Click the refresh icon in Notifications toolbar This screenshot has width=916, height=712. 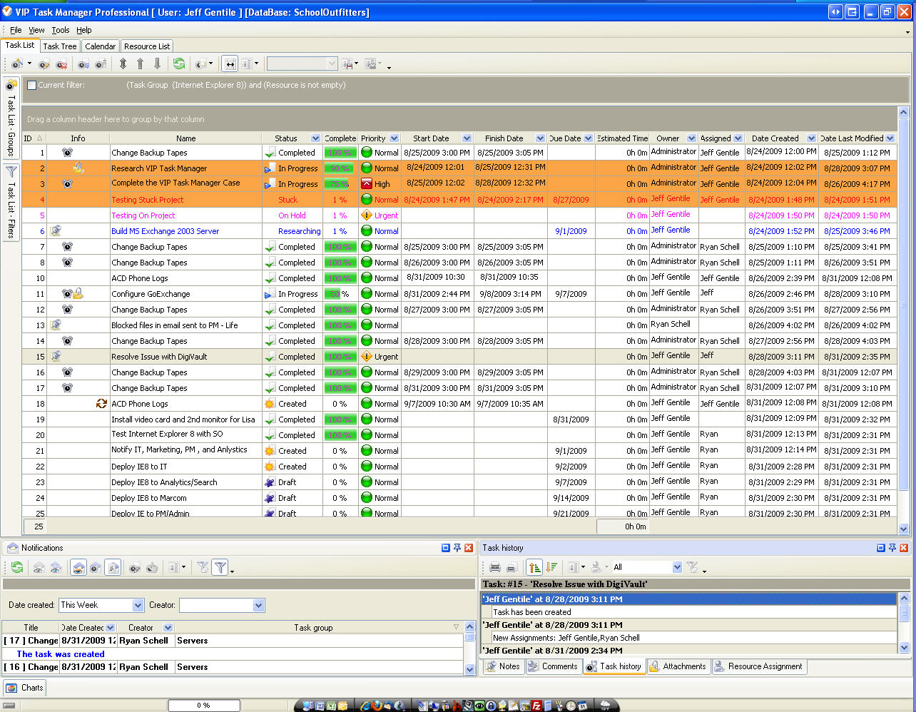(17, 568)
